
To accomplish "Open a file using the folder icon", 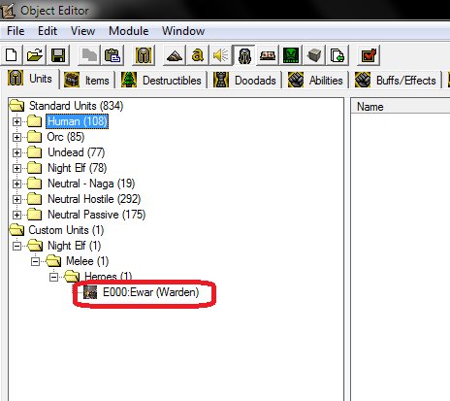I will [35, 55].
